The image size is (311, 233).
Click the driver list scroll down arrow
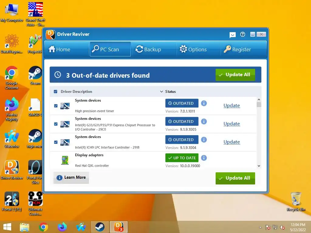pos(259,166)
